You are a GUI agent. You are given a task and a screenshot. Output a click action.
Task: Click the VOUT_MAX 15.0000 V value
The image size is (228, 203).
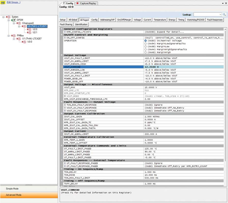183,87
